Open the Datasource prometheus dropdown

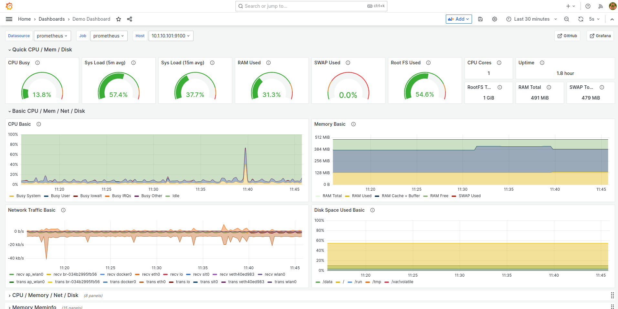coord(52,36)
